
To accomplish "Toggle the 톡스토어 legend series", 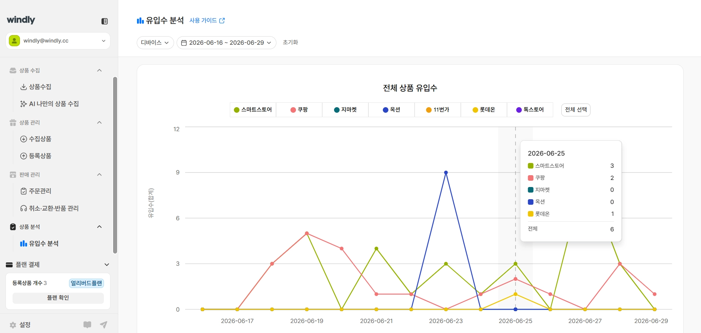I will pos(530,110).
